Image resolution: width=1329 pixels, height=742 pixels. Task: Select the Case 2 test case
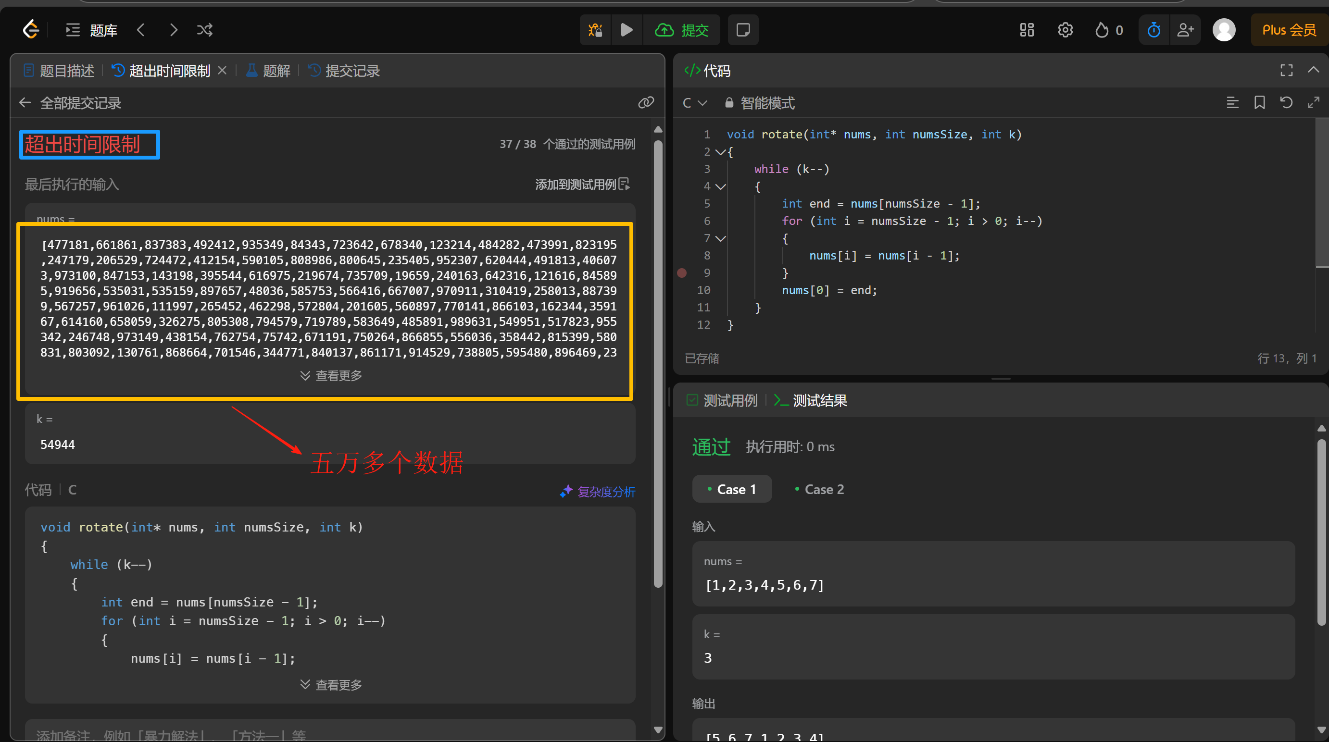pyautogui.click(x=819, y=489)
